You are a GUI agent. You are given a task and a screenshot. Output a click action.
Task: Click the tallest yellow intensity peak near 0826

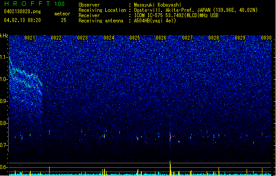(x=170, y=168)
